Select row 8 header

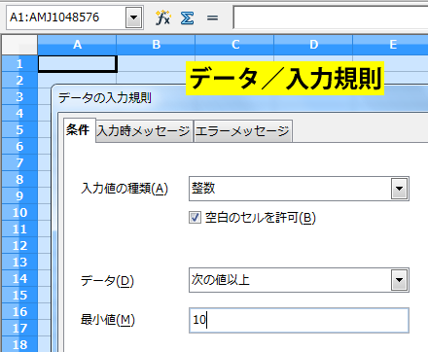(x=19, y=180)
